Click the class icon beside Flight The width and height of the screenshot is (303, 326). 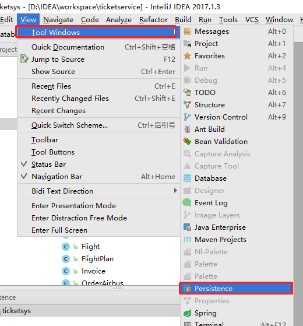tap(66, 247)
